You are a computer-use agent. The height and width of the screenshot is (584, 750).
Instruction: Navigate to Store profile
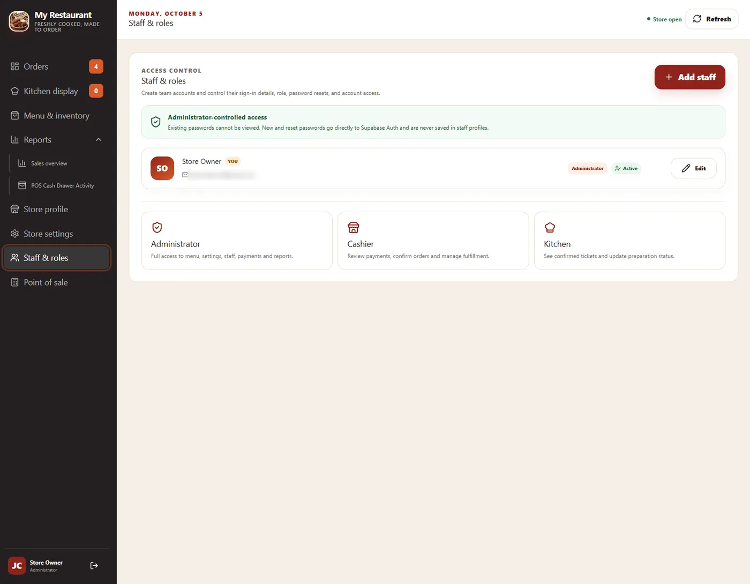point(57,209)
